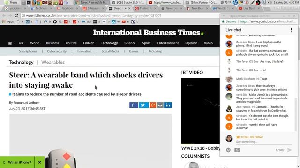
Task: Click the send message arrow in chat
Action: point(290,150)
